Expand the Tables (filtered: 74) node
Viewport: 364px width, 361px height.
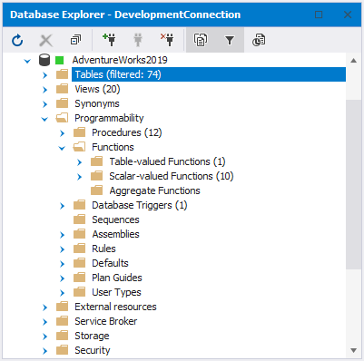(45, 75)
